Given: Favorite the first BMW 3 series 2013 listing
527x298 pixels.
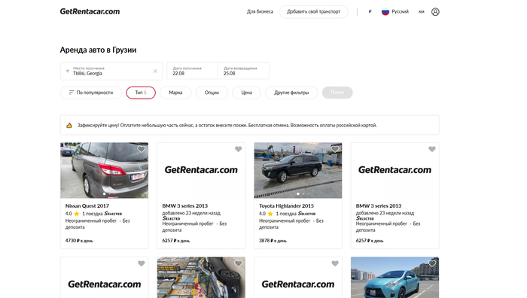Looking at the screenshot, I should [x=239, y=149].
